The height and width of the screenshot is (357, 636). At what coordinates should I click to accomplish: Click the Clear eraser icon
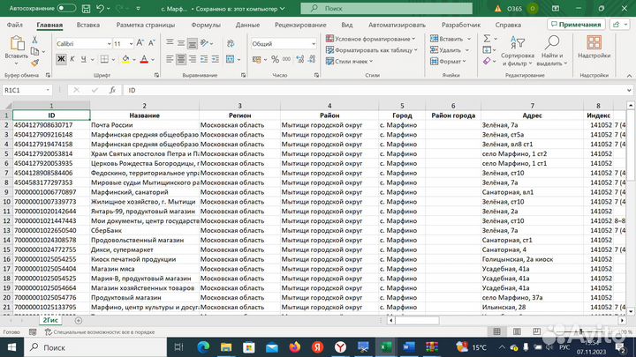point(487,61)
